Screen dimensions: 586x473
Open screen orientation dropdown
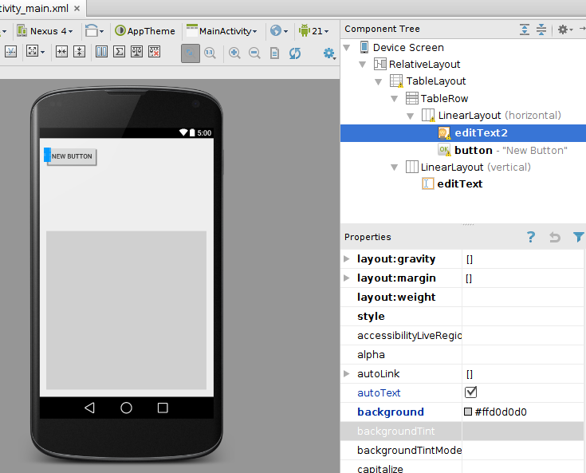point(94,30)
